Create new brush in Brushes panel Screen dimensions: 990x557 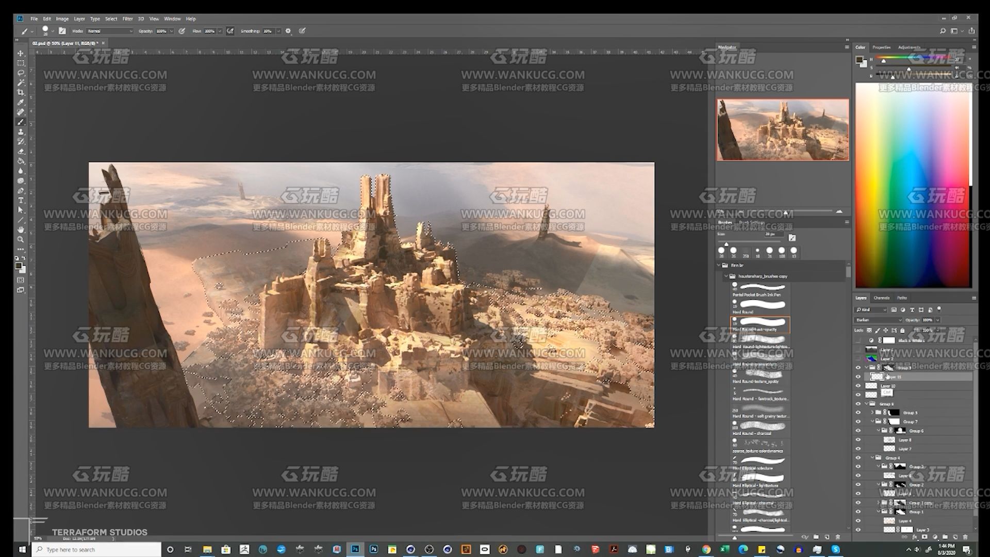(x=827, y=537)
